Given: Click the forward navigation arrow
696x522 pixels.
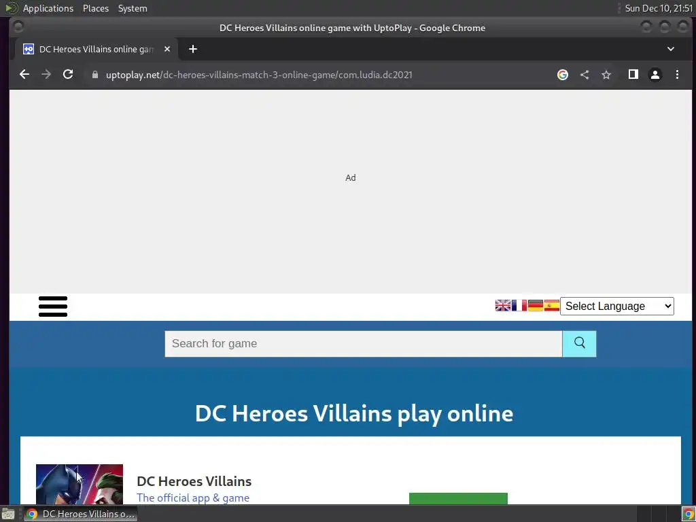Looking at the screenshot, I should [x=46, y=75].
